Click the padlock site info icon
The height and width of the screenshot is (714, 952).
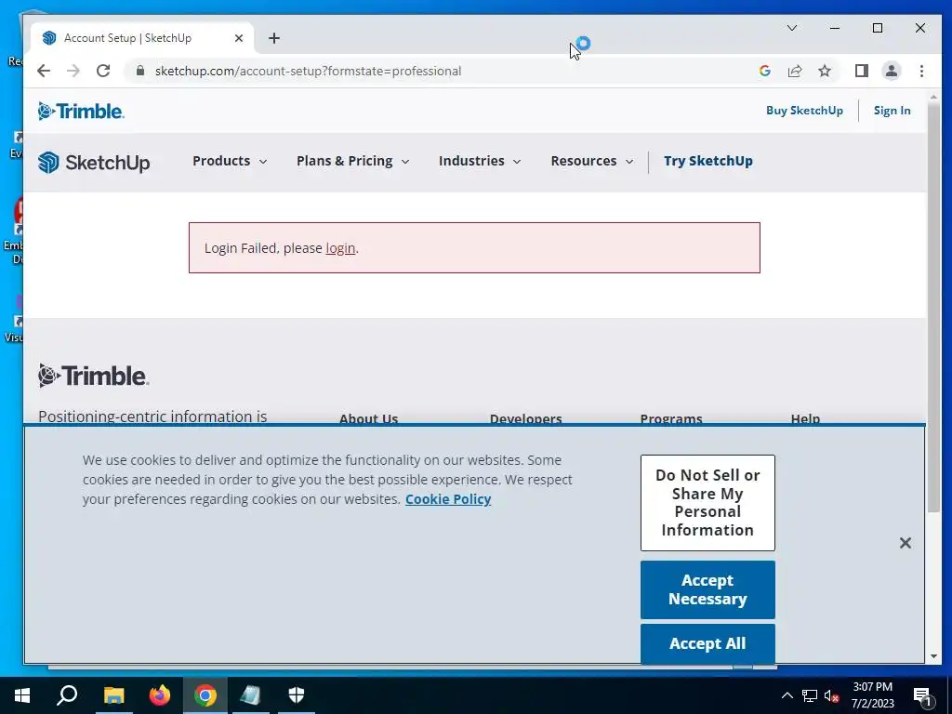[x=140, y=71]
